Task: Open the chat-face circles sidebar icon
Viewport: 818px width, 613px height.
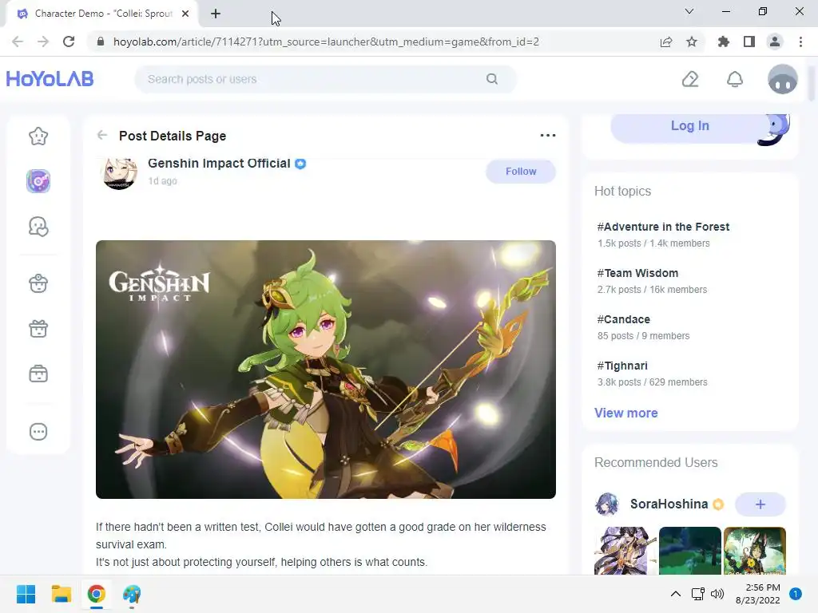Action: coord(38,227)
